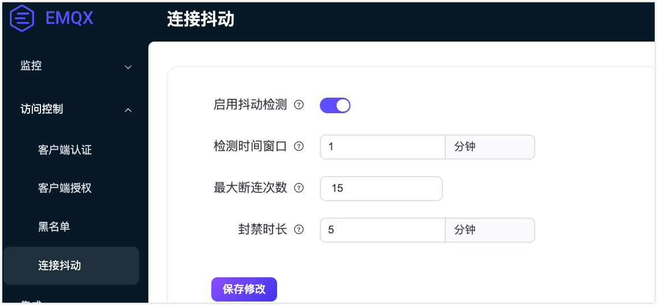Click the EMQX hexagon logo icon
This screenshot has height=305, width=657.
(23, 18)
